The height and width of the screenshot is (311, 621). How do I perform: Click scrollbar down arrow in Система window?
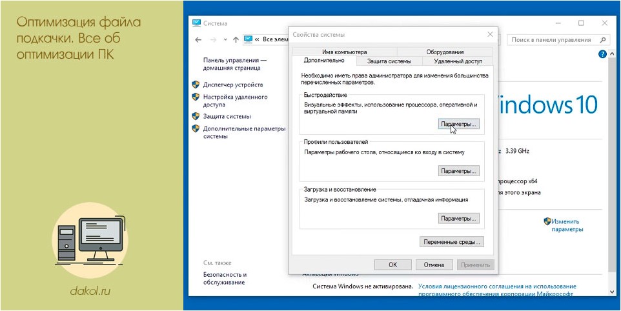[613, 292]
